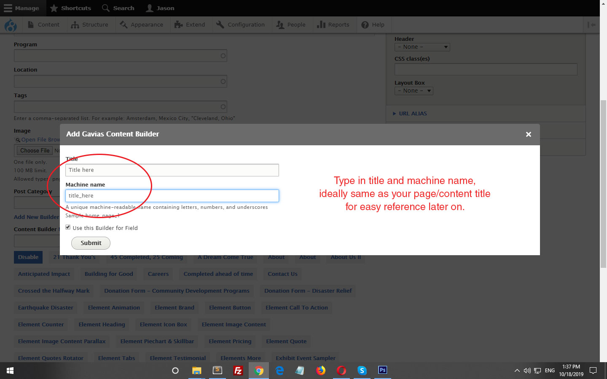The image size is (607, 379).
Task: Open the Appearance menu
Action: [142, 25]
